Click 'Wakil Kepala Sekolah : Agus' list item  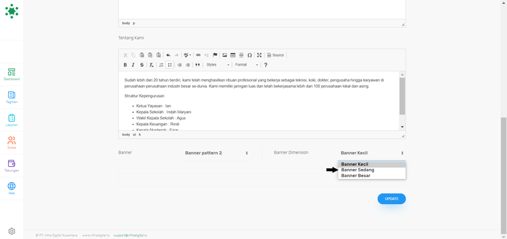[161, 118]
